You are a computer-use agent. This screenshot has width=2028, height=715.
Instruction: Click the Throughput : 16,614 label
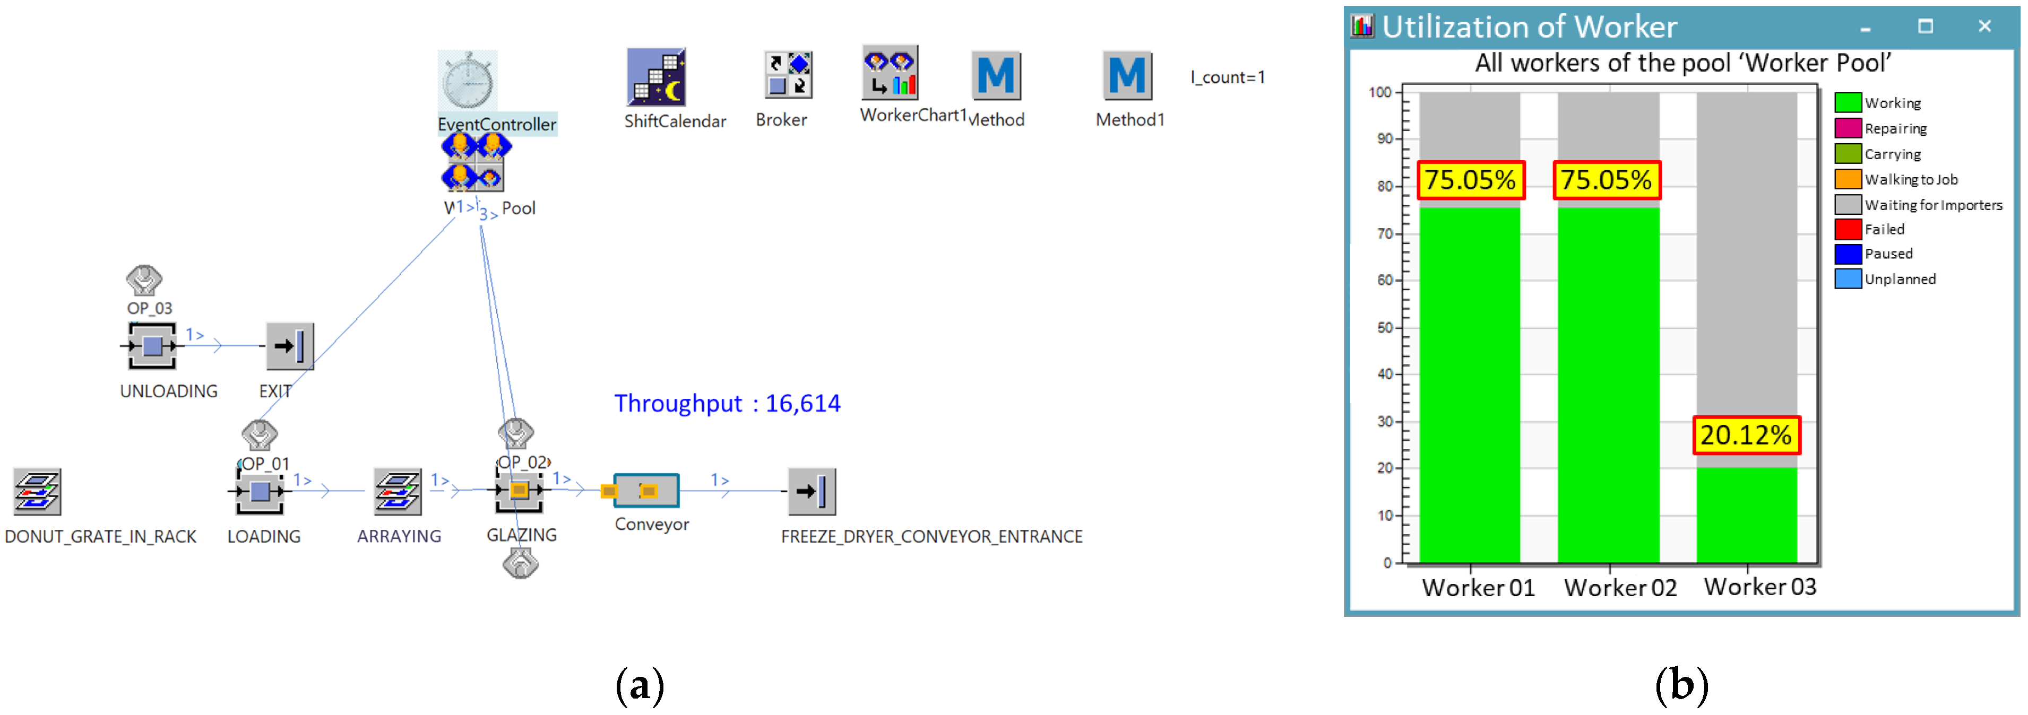[x=727, y=404]
